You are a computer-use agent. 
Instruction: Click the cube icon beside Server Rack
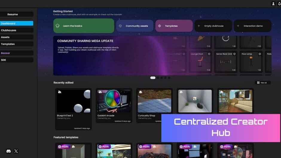[x=235, y=54]
